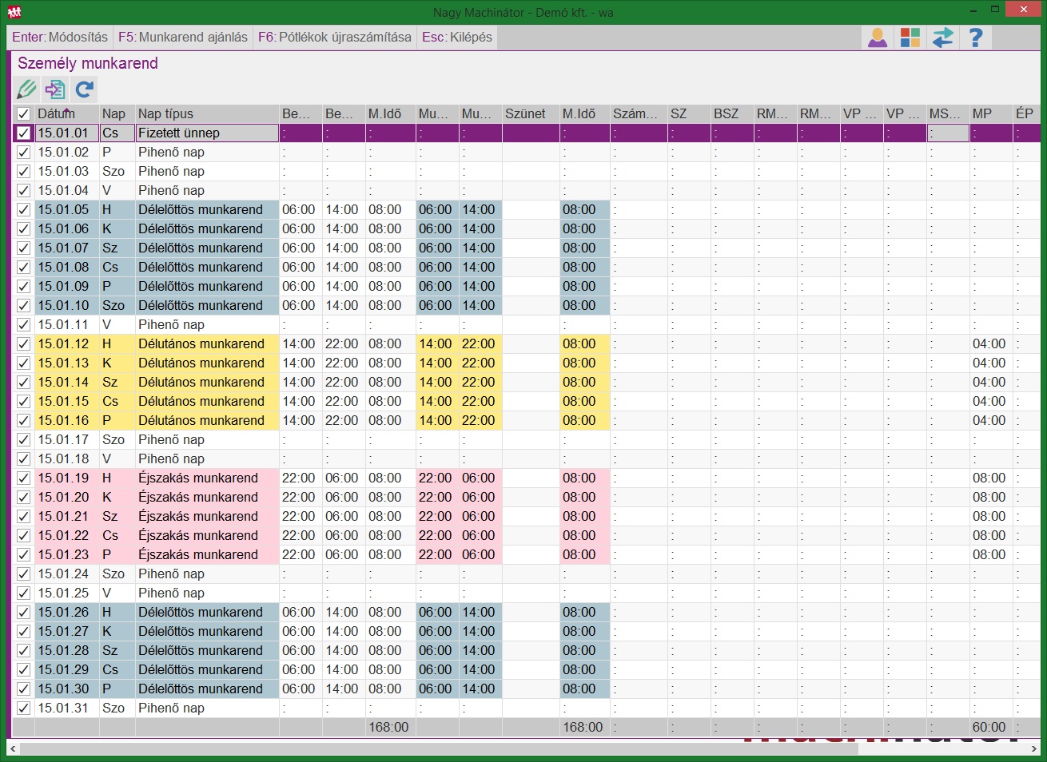Select F5: Munkarend ajánlás menu item
Viewport: 1047px width, 762px height.
pyautogui.click(x=183, y=38)
